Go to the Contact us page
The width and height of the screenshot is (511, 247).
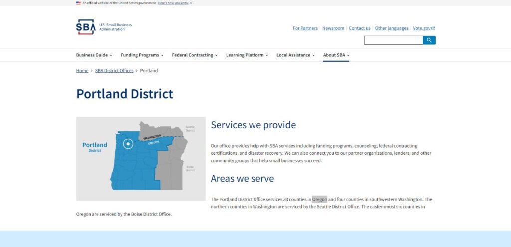(x=359, y=28)
